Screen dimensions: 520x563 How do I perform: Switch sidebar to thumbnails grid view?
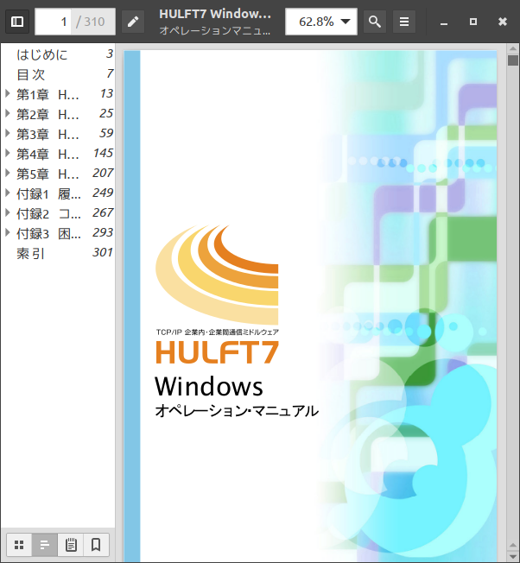click(x=19, y=545)
